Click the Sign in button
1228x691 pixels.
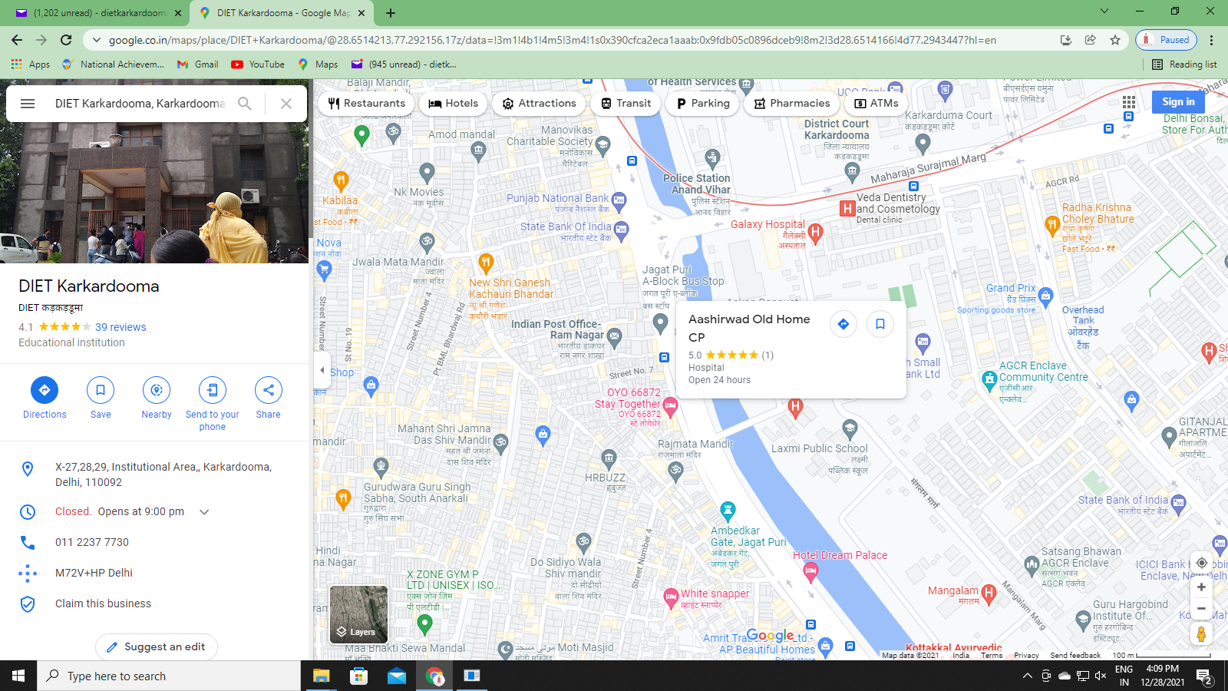[x=1178, y=102]
